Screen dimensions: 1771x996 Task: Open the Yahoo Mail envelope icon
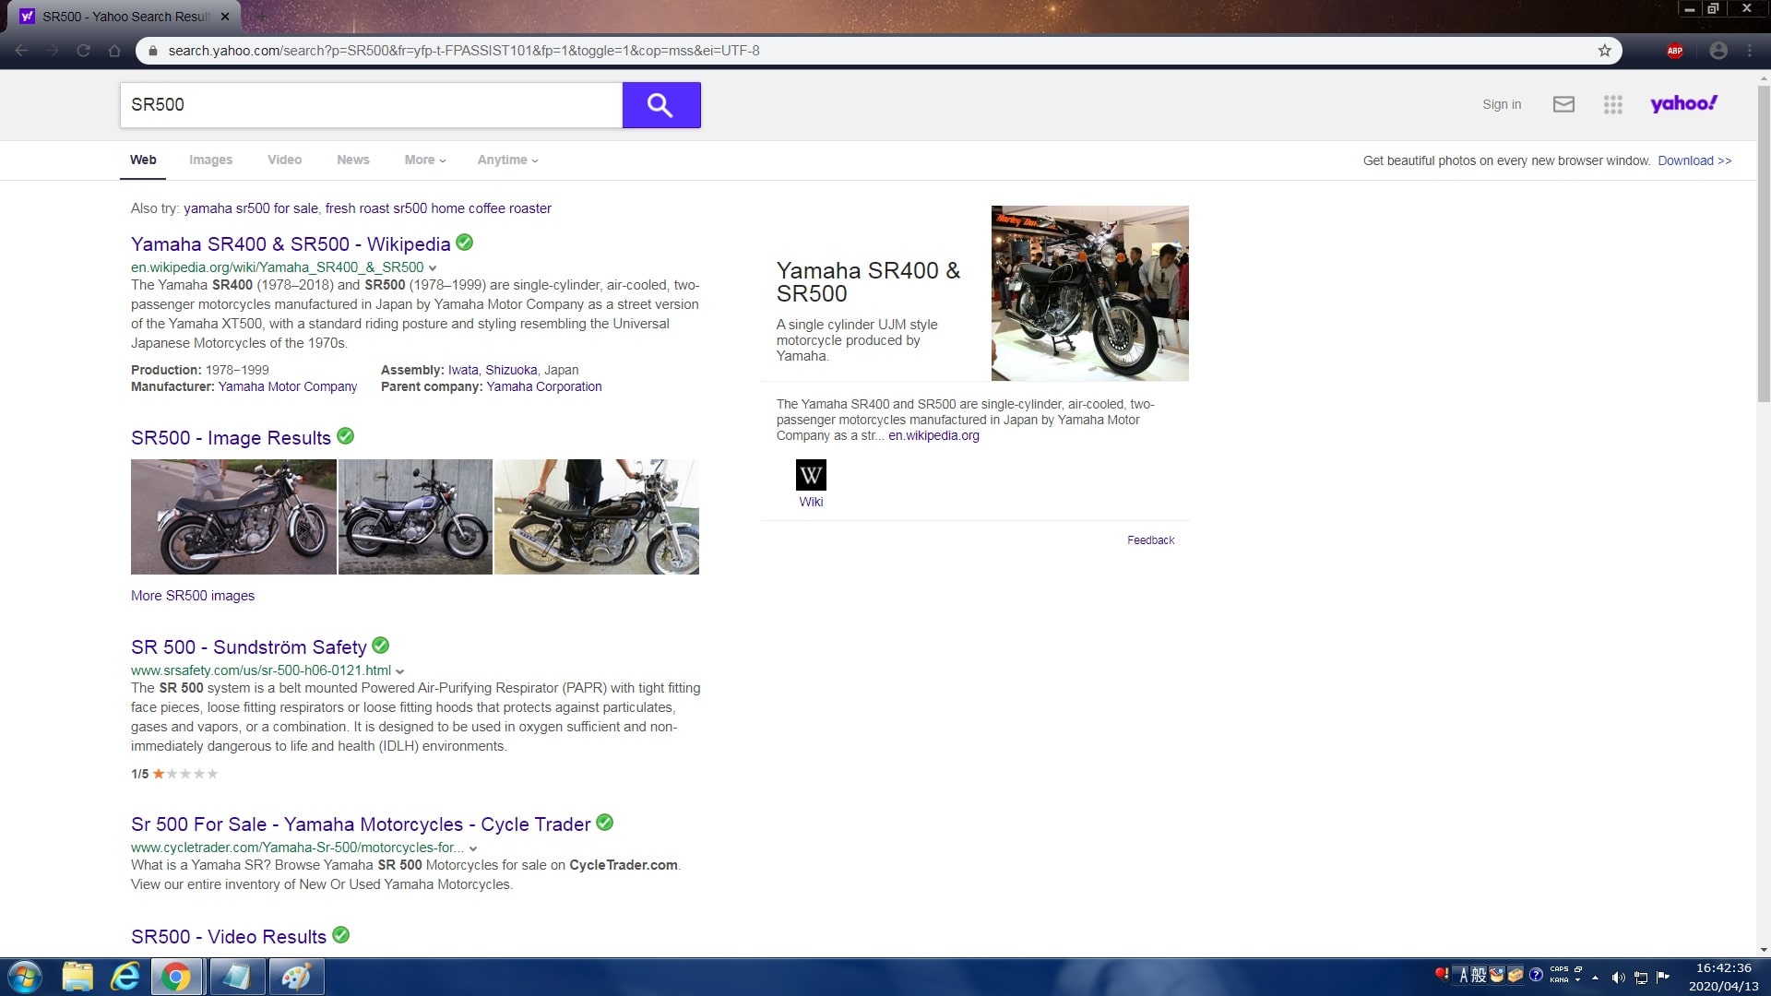point(1563,104)
